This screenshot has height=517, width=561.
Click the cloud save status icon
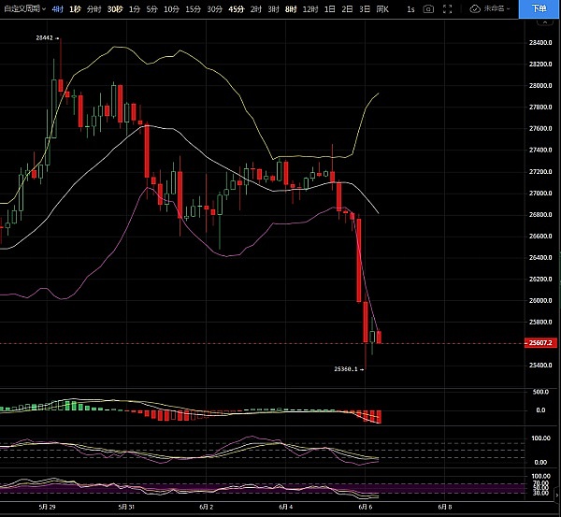tap(475, 8)
